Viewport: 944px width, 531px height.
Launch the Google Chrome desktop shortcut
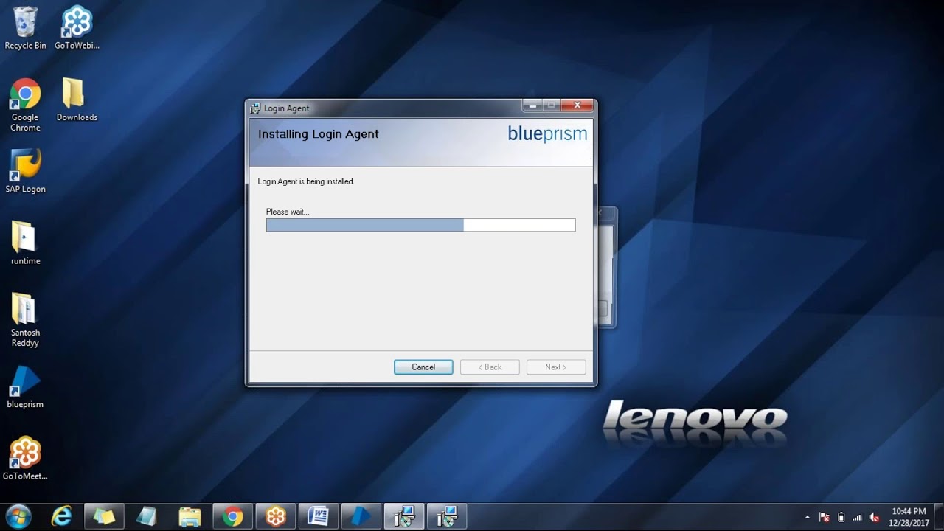[x=25, y=105]
